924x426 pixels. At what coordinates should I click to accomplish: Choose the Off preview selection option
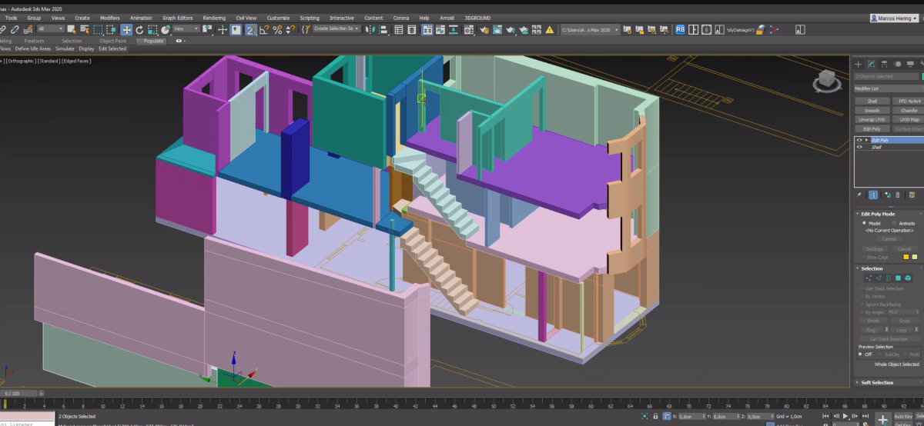[862, 354]
